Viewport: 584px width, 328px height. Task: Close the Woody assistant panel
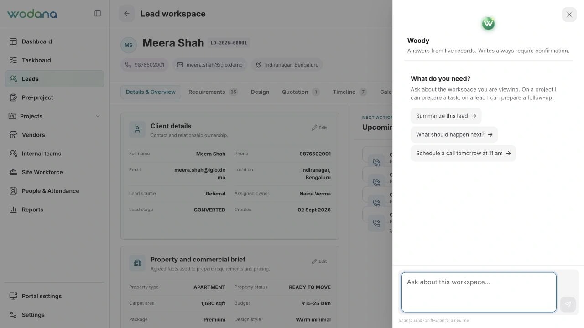click(x=569, y=15)
